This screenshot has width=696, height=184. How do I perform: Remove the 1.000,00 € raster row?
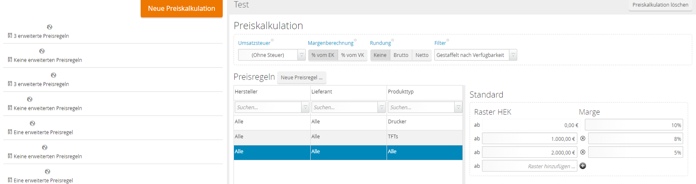click(583, 138)
